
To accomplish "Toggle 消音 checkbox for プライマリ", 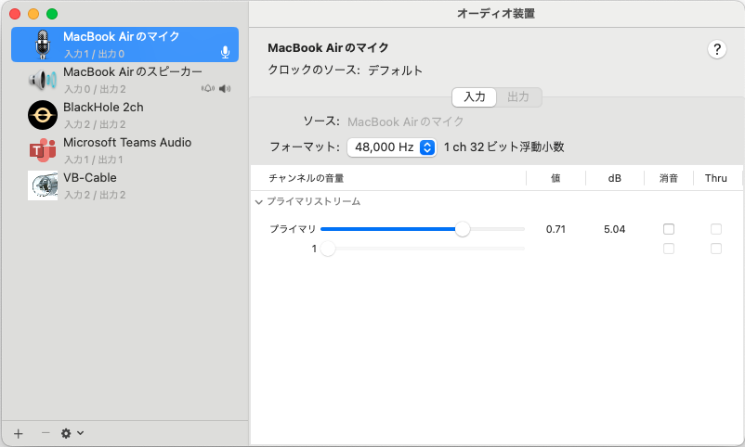I will pyautogui.click(x=669, y=229).
